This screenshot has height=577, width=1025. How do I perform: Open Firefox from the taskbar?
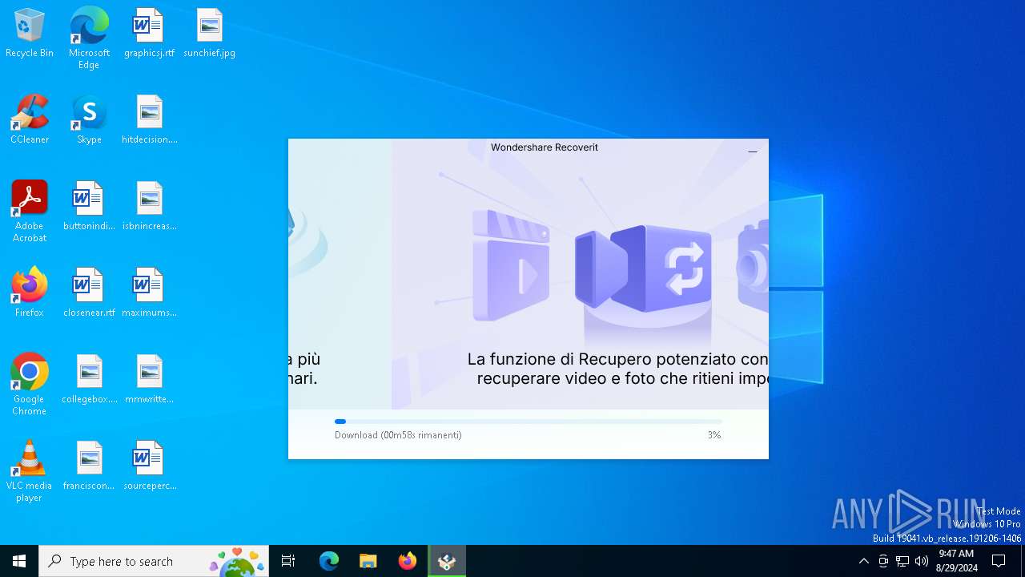pos(408,561)
